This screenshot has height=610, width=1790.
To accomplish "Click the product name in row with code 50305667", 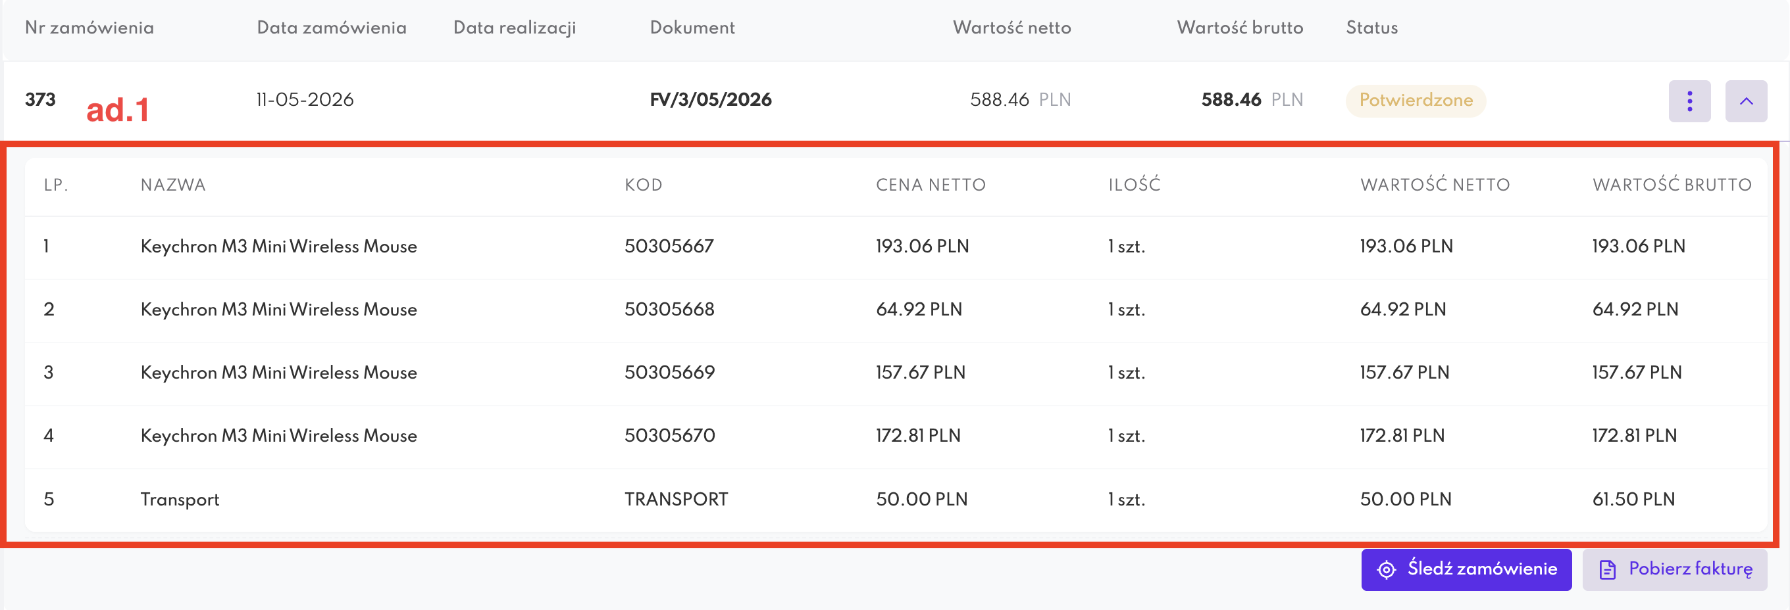I will click(278, 246).
